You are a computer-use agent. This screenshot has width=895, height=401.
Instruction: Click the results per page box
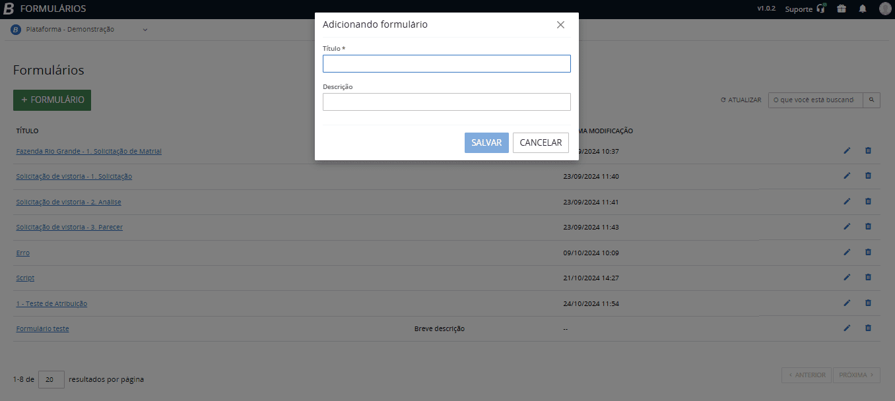pos(51,379)
